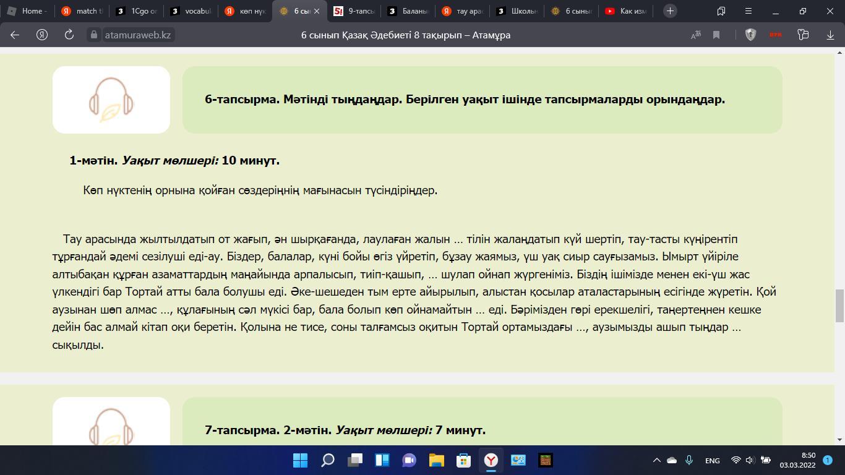
Task: Switch to the '1Cgo' tab
Action: 136,11
